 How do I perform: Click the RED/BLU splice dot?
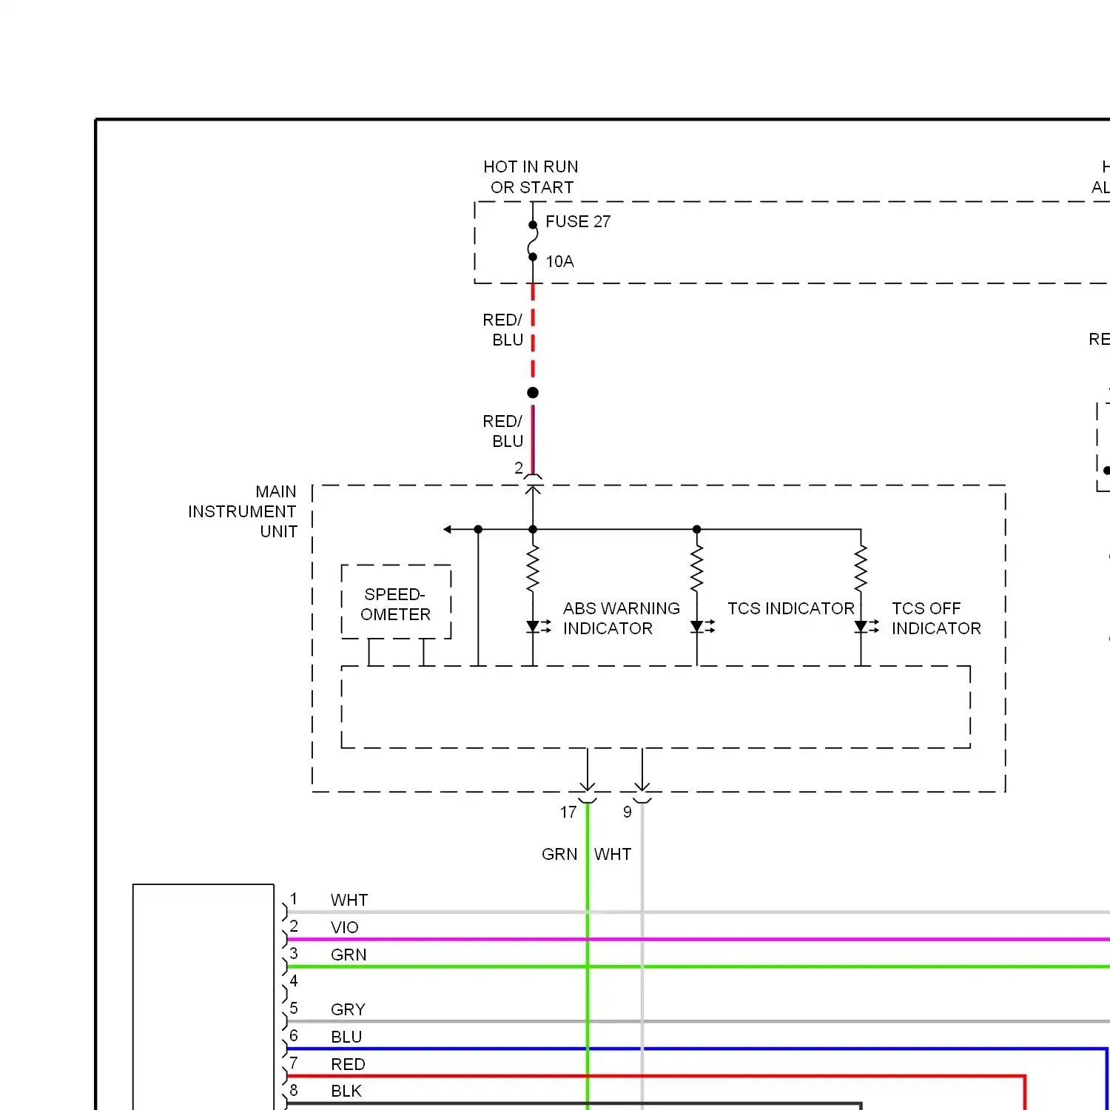(x=533, y=392)
